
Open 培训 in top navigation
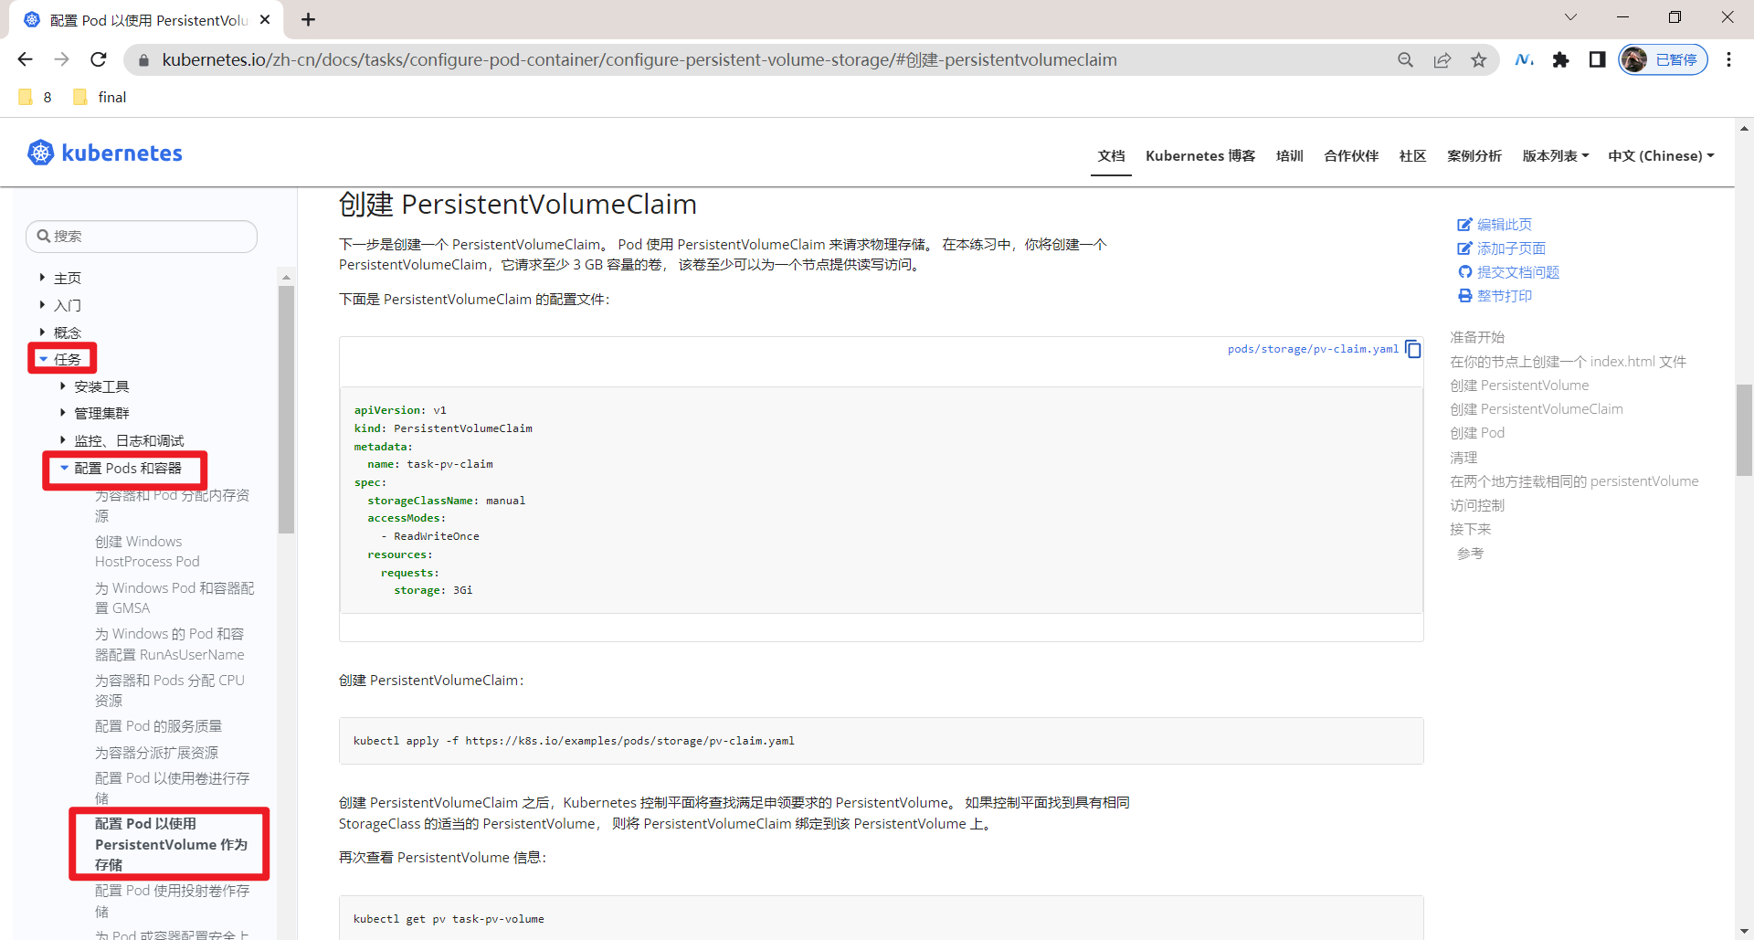[x=1289, y=156]
